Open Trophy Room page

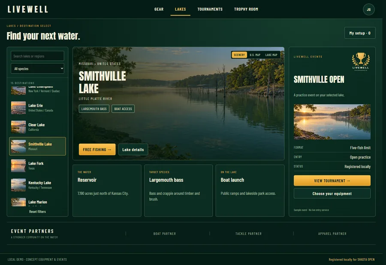pyautogui.click(x=246, y=9)
